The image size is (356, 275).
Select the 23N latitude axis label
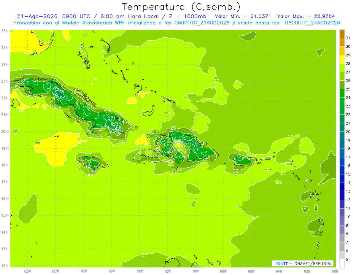click(x=4, y=81)
